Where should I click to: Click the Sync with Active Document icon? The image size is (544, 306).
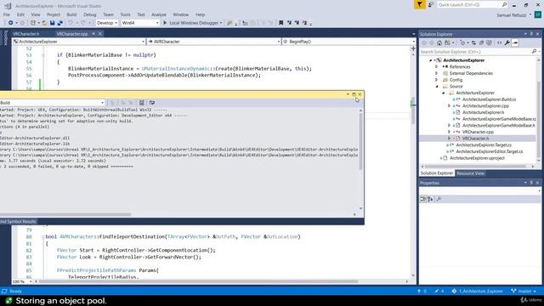point(473,42)
